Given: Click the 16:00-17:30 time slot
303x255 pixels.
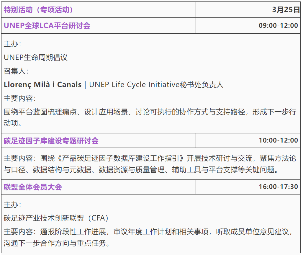Looking at the screenshot, I should 278,187.
